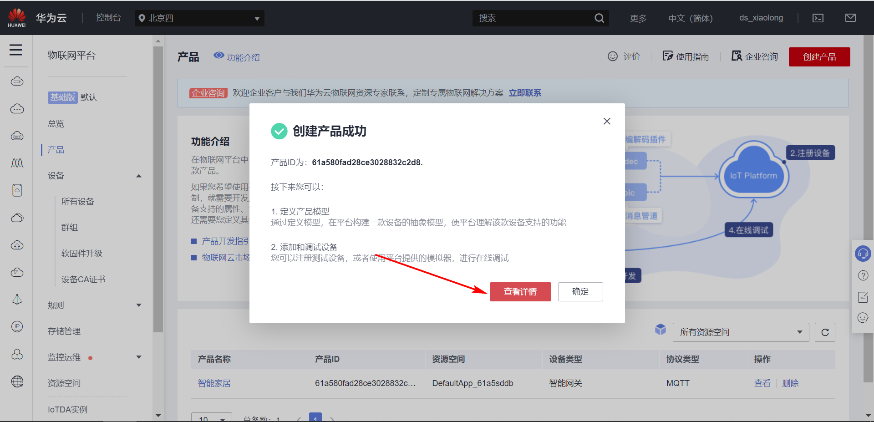Click the page's right vertical scrollbar
Image resolution: width=874 pixels, height=422 pixels.
point(869,208)
